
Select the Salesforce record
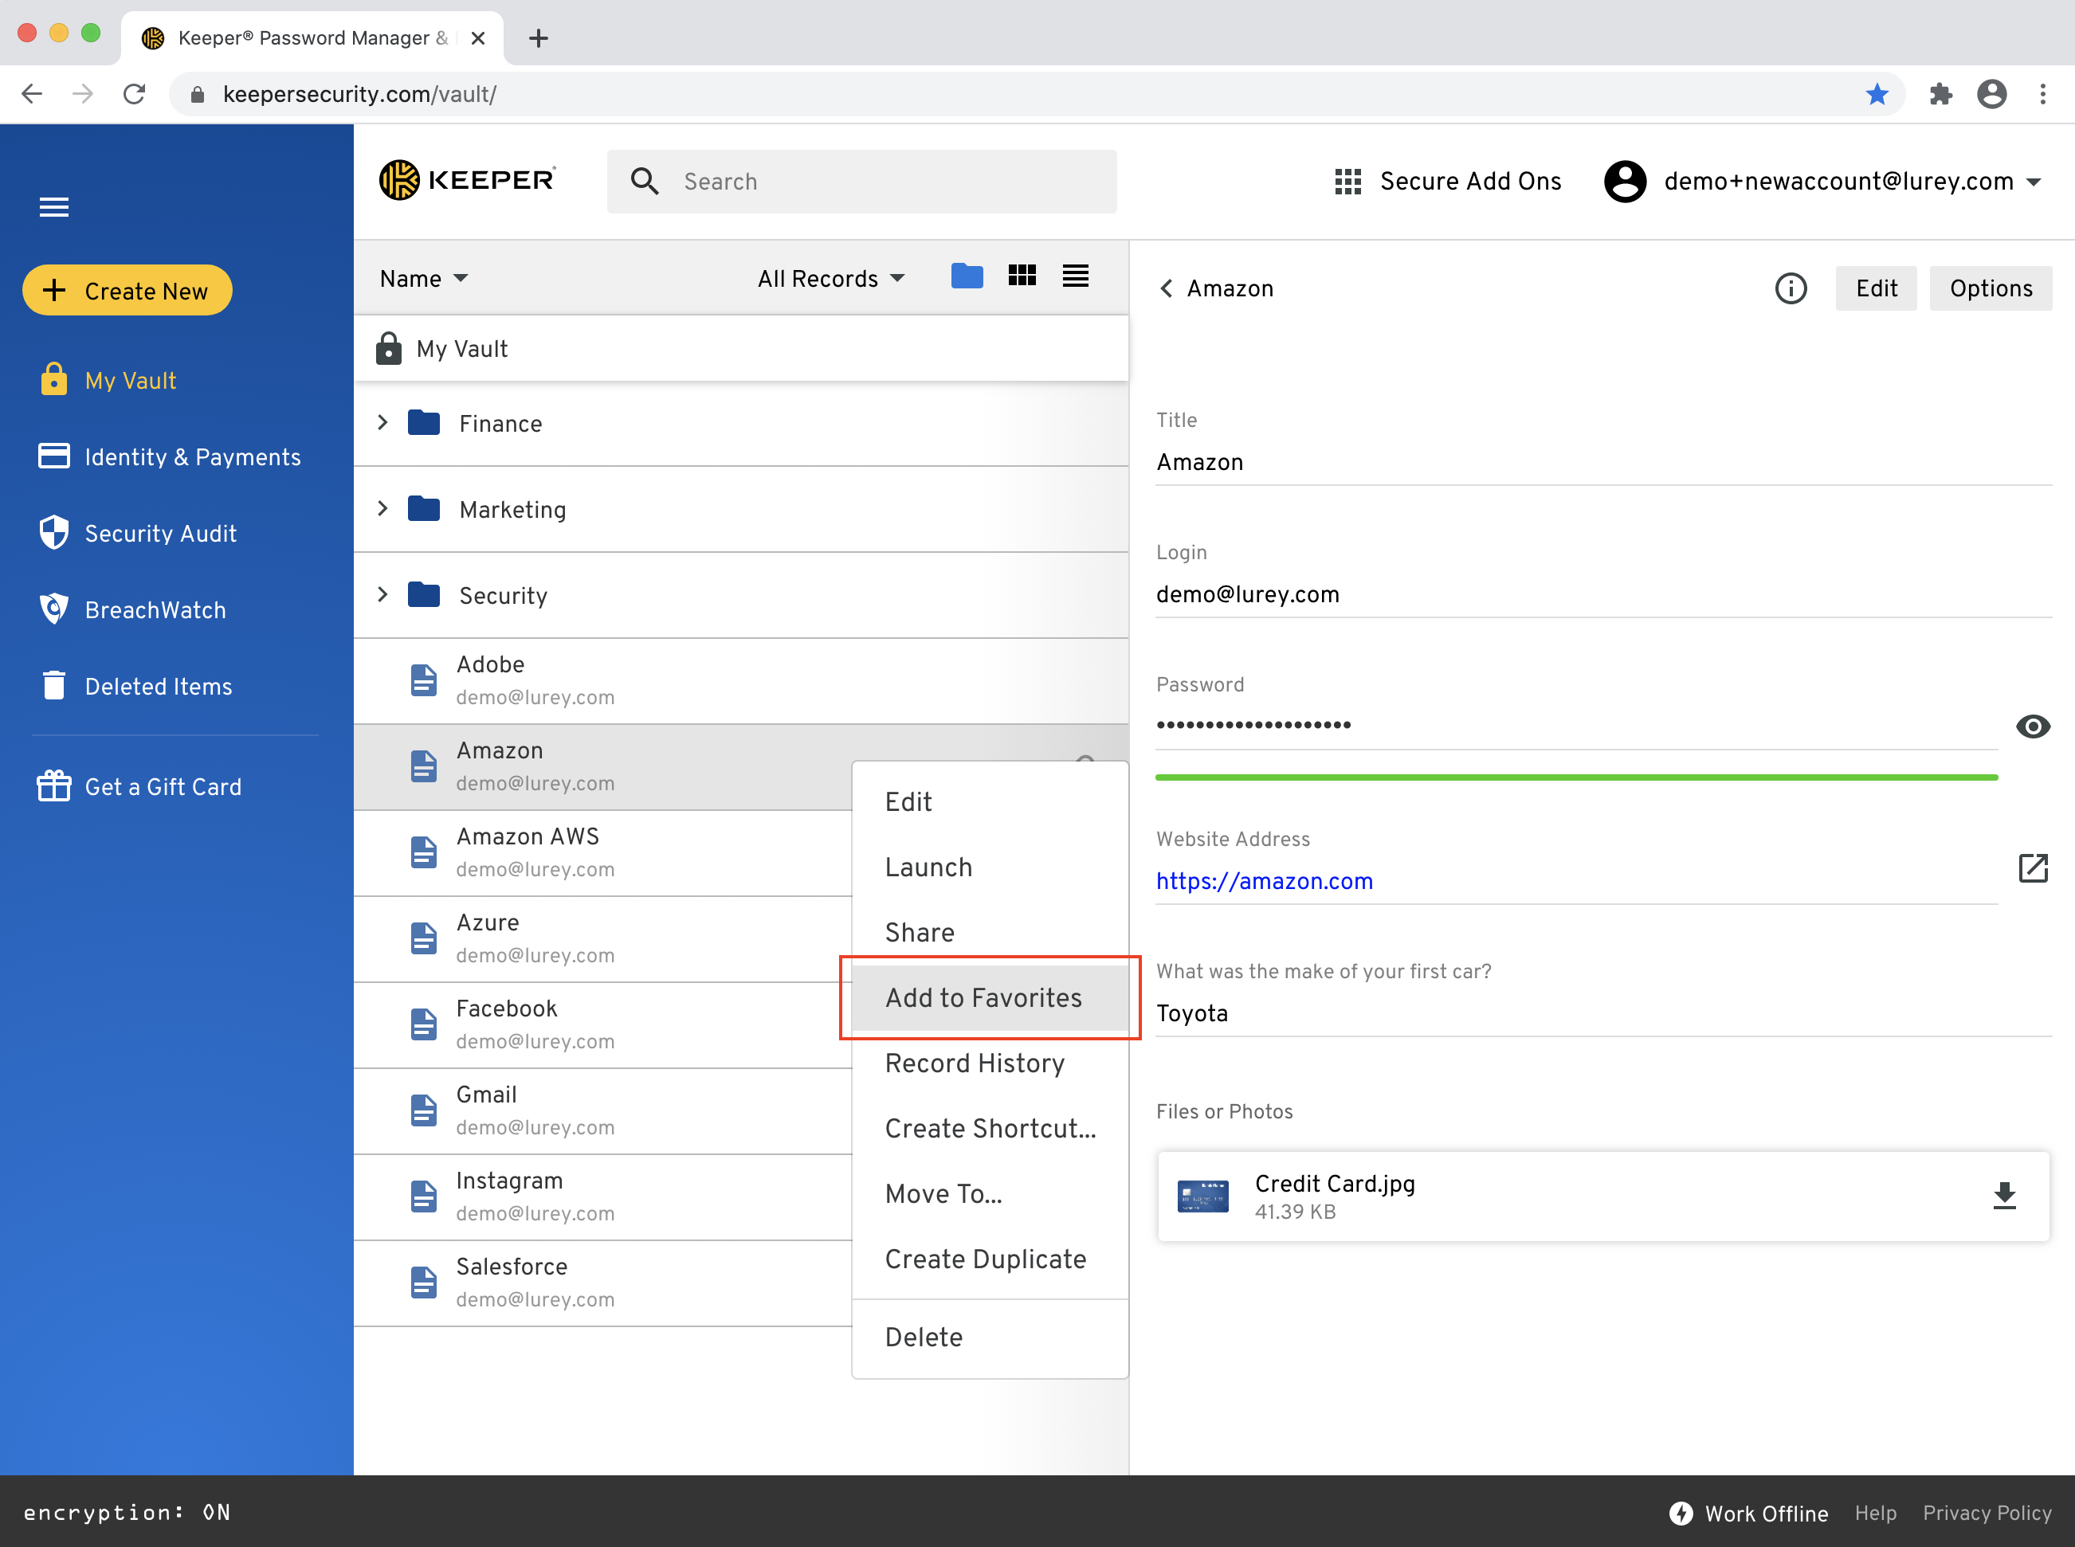tap(603, 1284)
